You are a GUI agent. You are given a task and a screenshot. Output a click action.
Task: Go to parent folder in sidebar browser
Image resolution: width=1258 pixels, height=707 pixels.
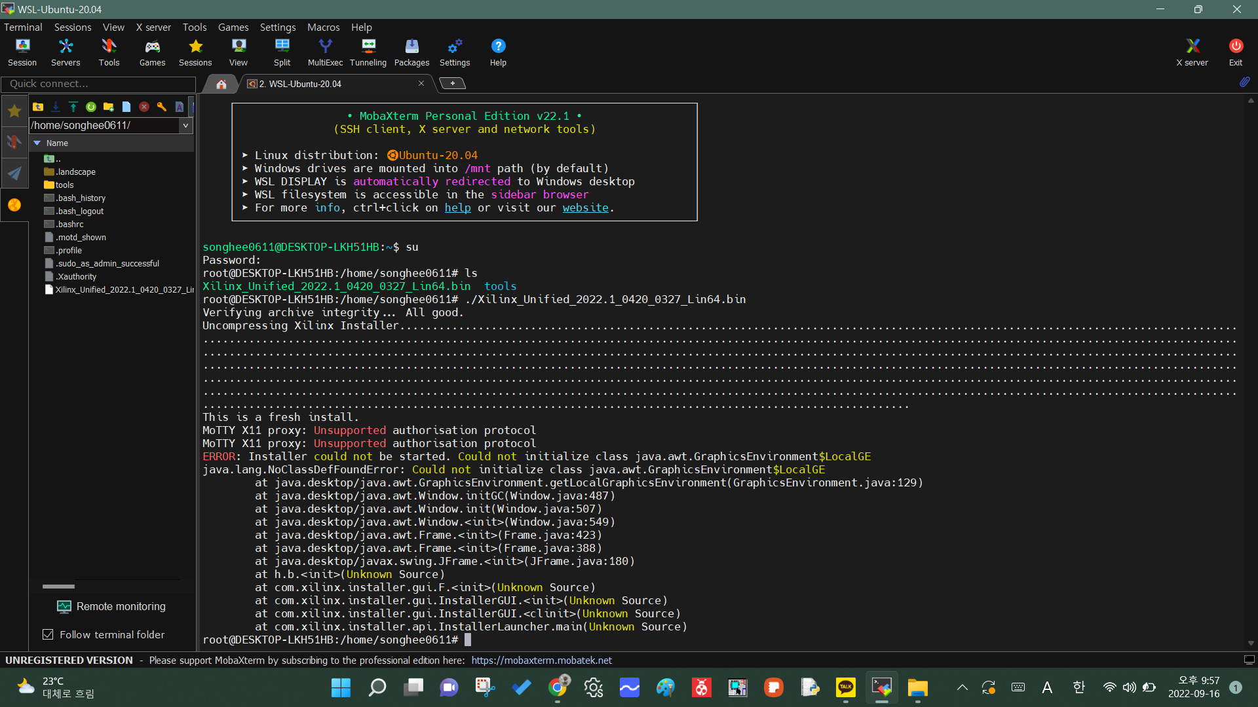(x=38, y=107)
